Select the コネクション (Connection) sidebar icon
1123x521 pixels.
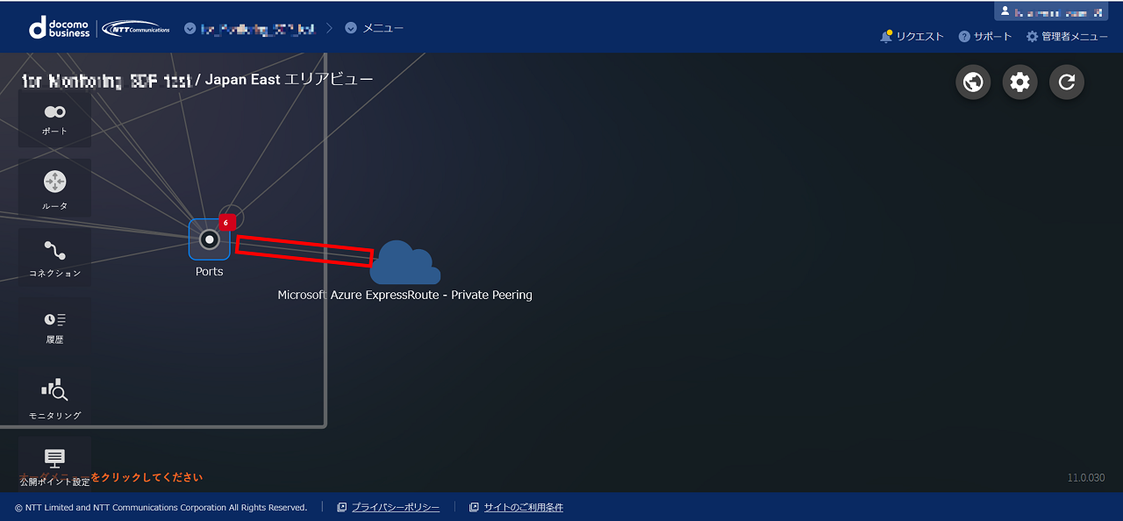coord(54,257)
